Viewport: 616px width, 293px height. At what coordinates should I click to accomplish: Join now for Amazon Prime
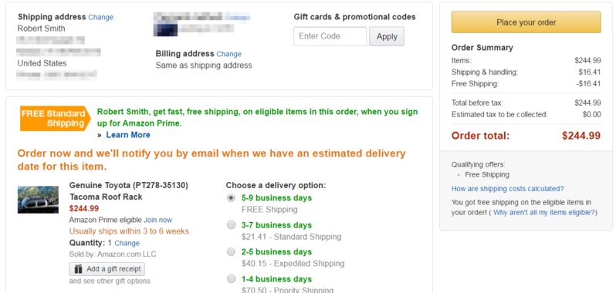click(158, 220)
